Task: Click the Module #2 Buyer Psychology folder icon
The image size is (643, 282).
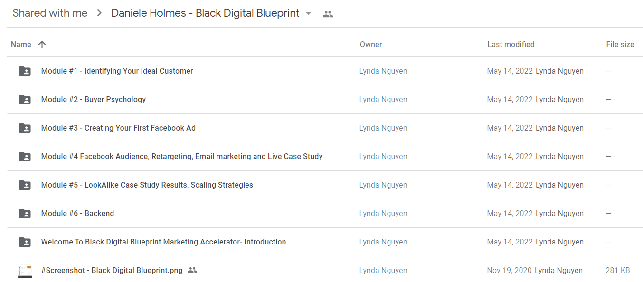Action: 25,100
